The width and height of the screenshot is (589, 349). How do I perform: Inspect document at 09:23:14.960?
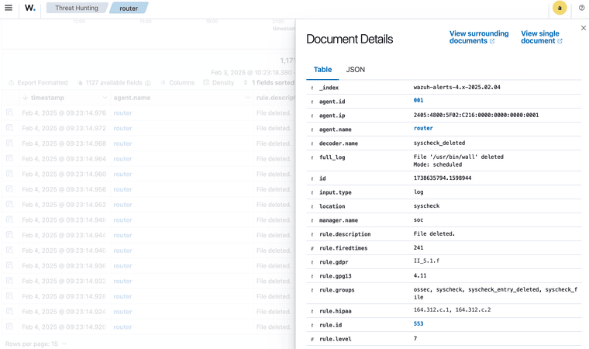(10, 174)
